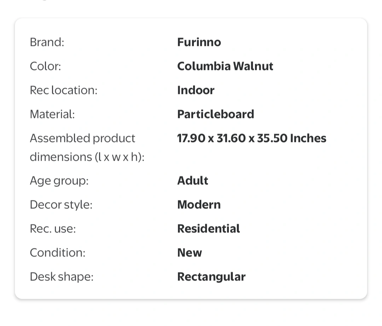Select the Columbia Walnut color value
Viewport: 382px width, 326px height.
coord(225,66)
